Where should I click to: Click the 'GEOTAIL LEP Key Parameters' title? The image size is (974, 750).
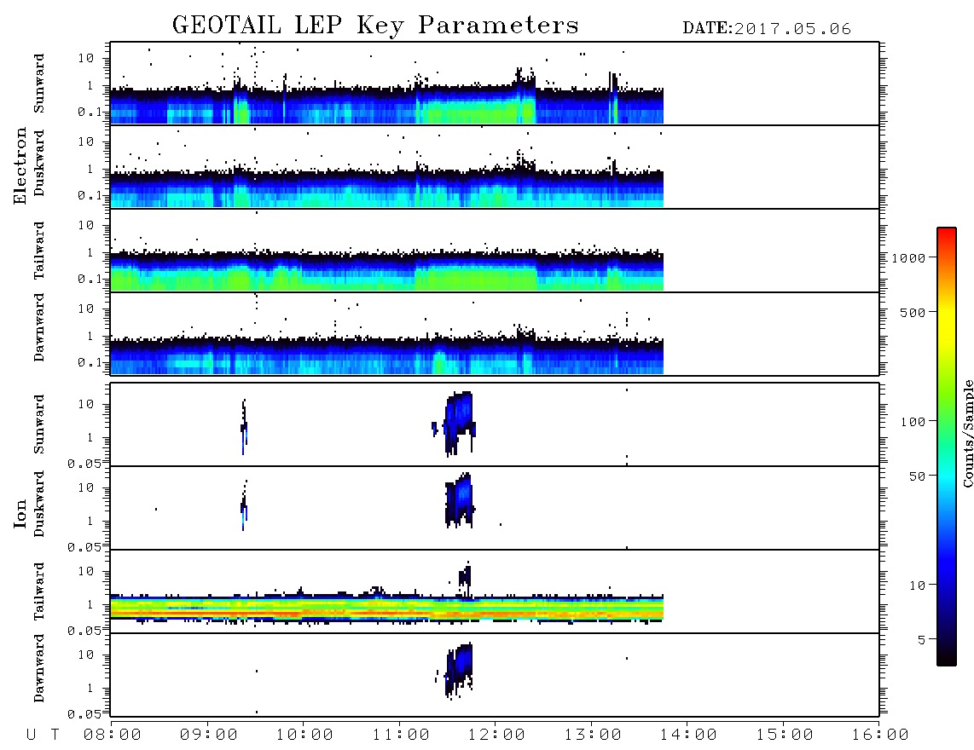375,26
